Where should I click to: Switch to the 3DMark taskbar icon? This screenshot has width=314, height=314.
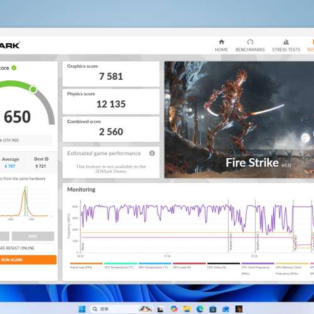tap(239, 309)
